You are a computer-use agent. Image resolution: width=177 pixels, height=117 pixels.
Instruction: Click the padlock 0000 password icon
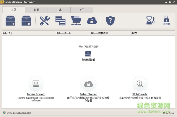coord(166,21)
